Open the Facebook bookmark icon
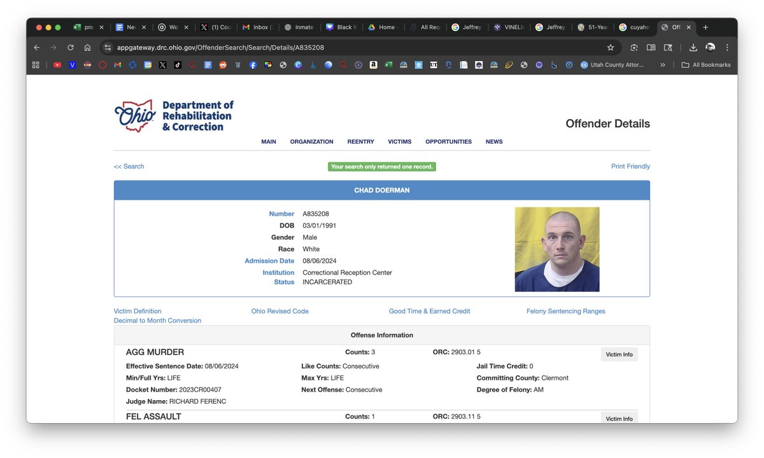Viewport: 764px width, 458px height. click(253, 65)
